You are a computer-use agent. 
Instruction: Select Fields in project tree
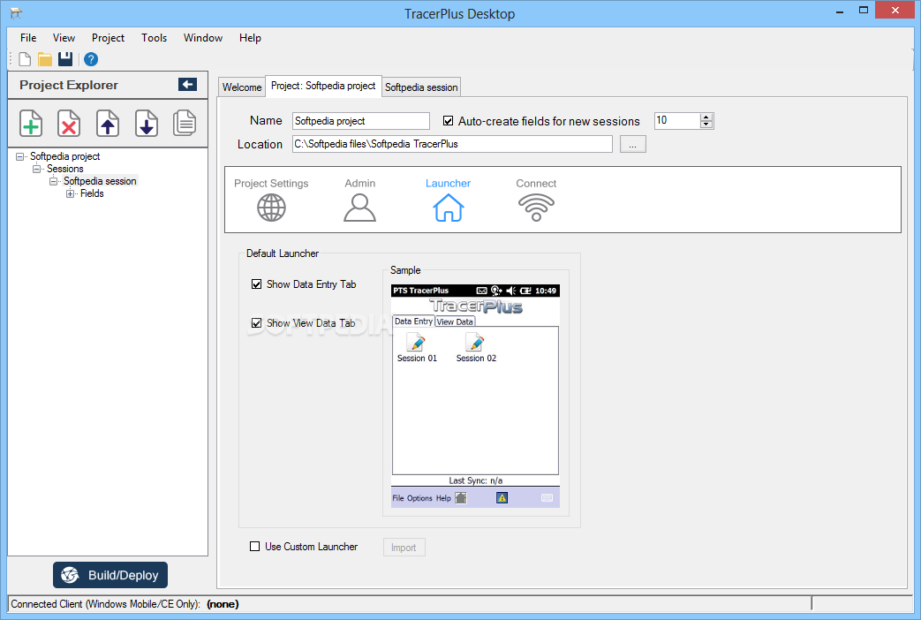(x=92, y=193)
